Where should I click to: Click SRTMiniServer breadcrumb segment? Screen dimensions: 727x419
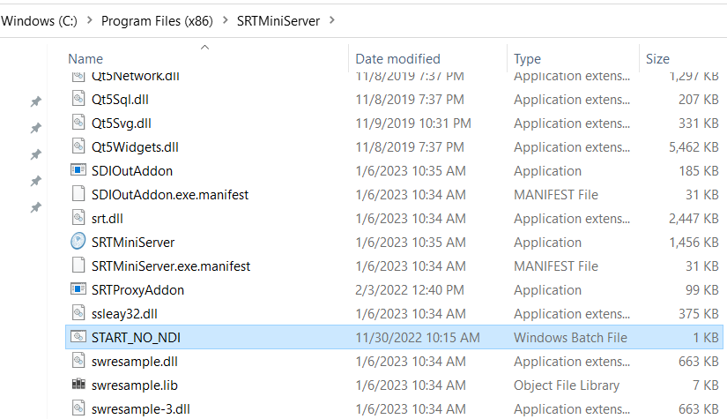coord(278,21)
